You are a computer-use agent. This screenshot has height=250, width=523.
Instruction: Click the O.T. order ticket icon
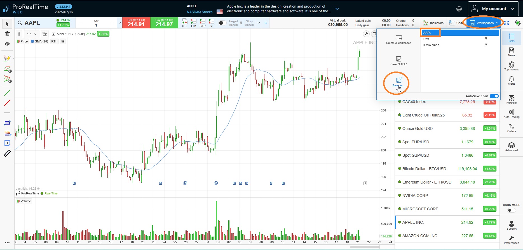[185, 23]
